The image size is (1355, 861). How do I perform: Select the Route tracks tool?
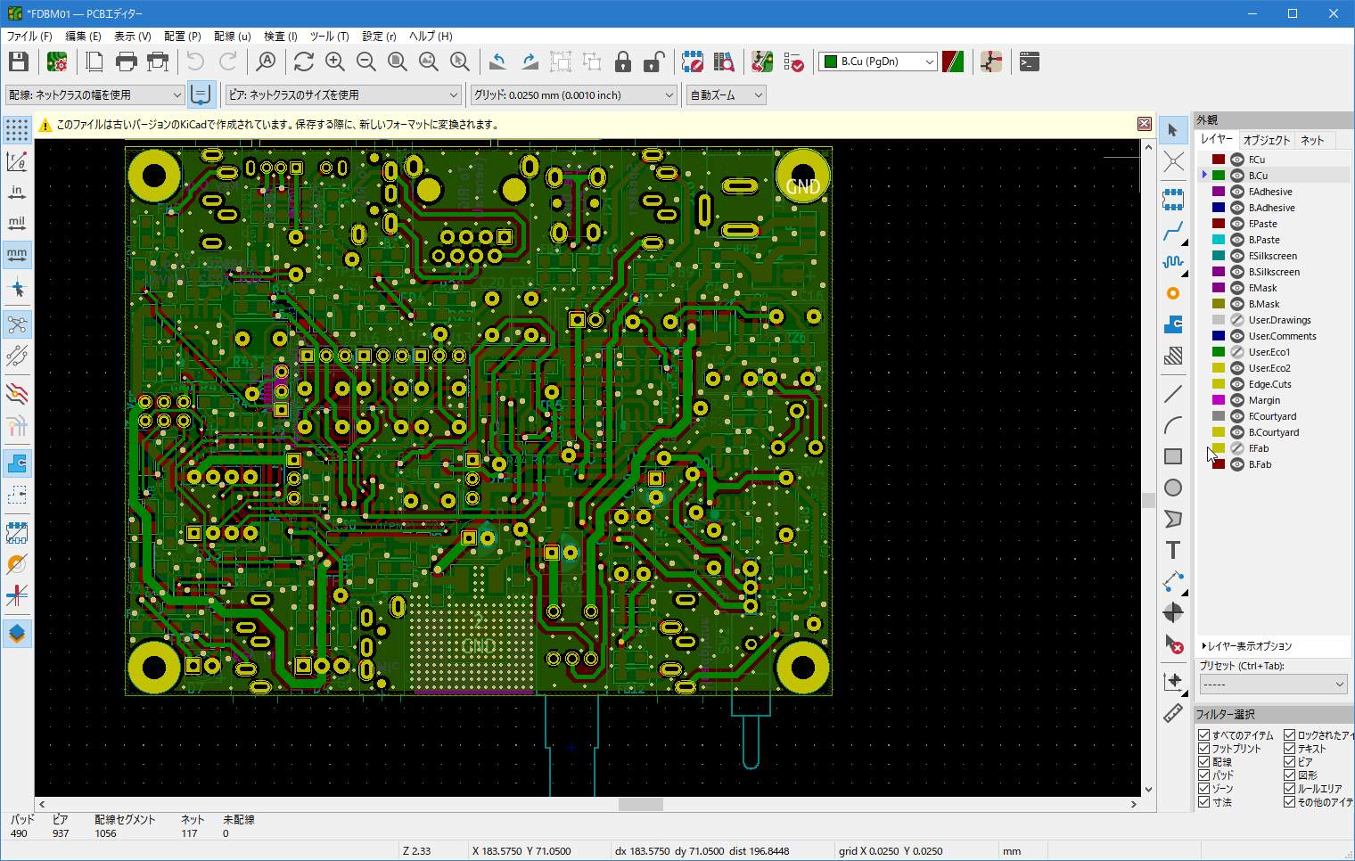tap(1173, 232)
